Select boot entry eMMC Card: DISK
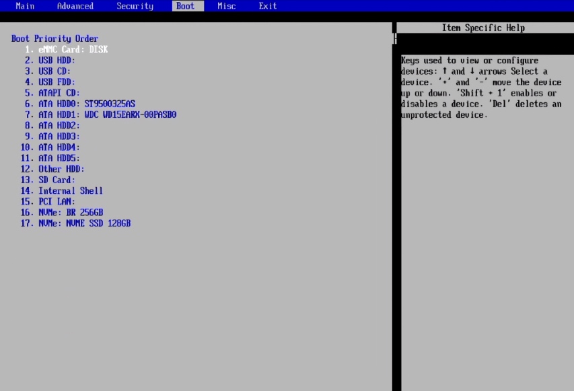 [x=66, y=49]
